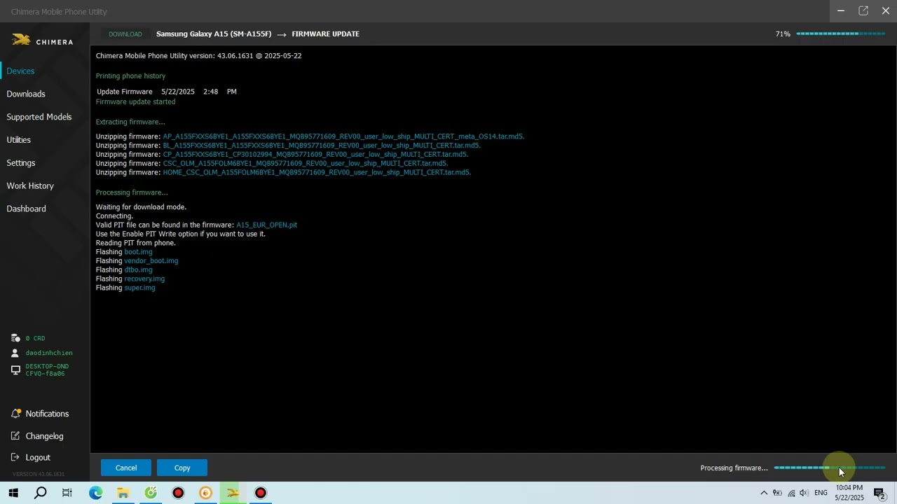Click the ENG language indicator

point(821,493)
